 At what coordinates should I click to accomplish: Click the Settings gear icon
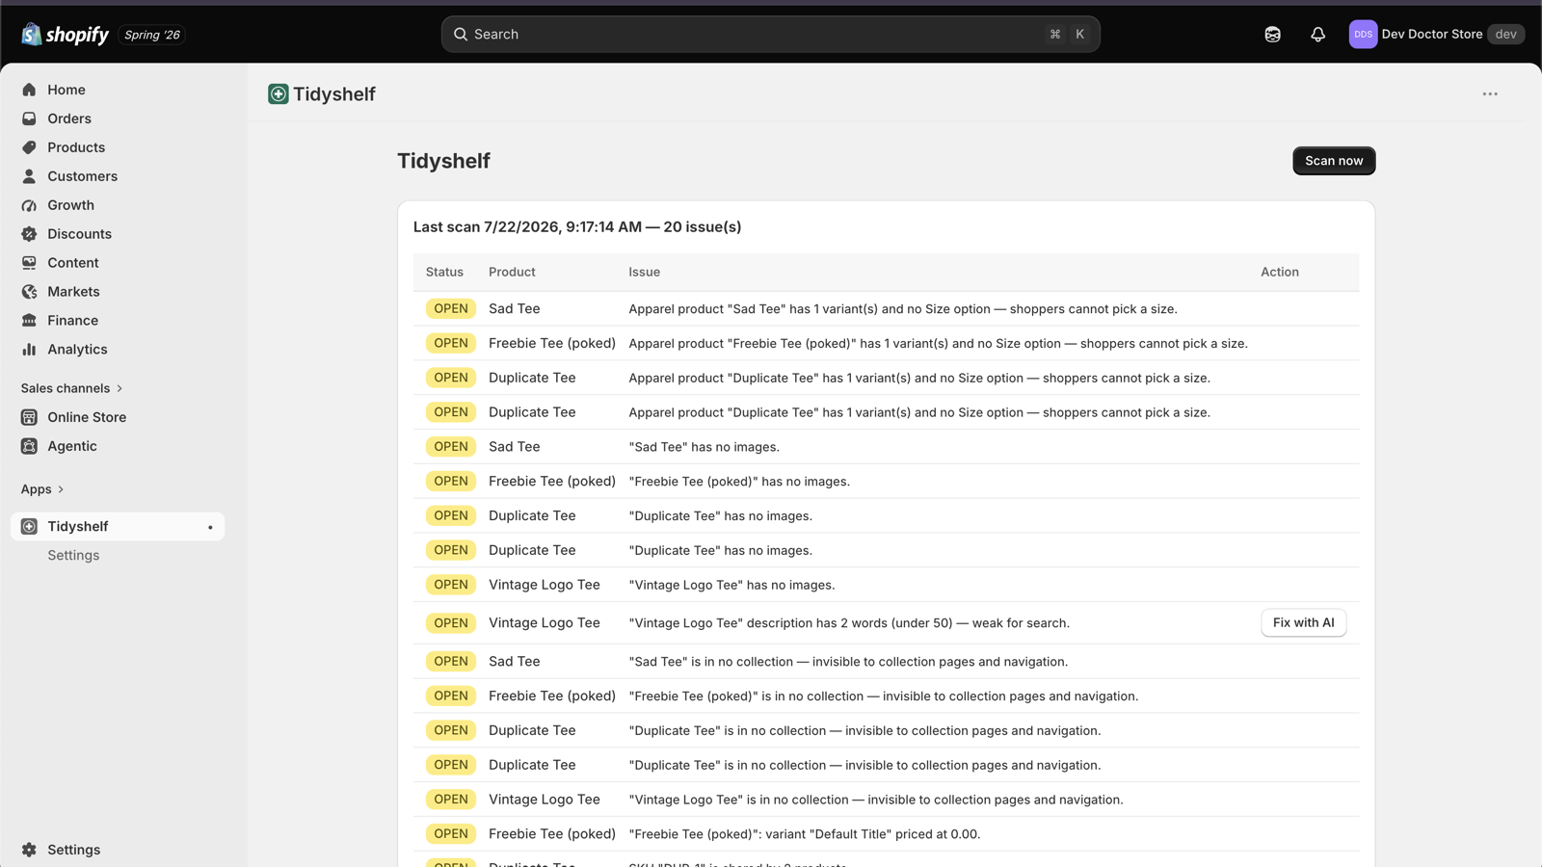(x=29, y=850)
